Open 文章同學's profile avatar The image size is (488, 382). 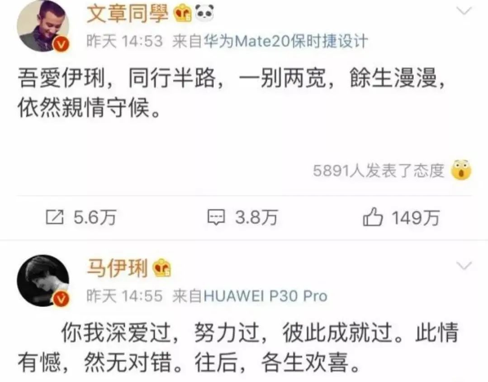coord(43,26)
